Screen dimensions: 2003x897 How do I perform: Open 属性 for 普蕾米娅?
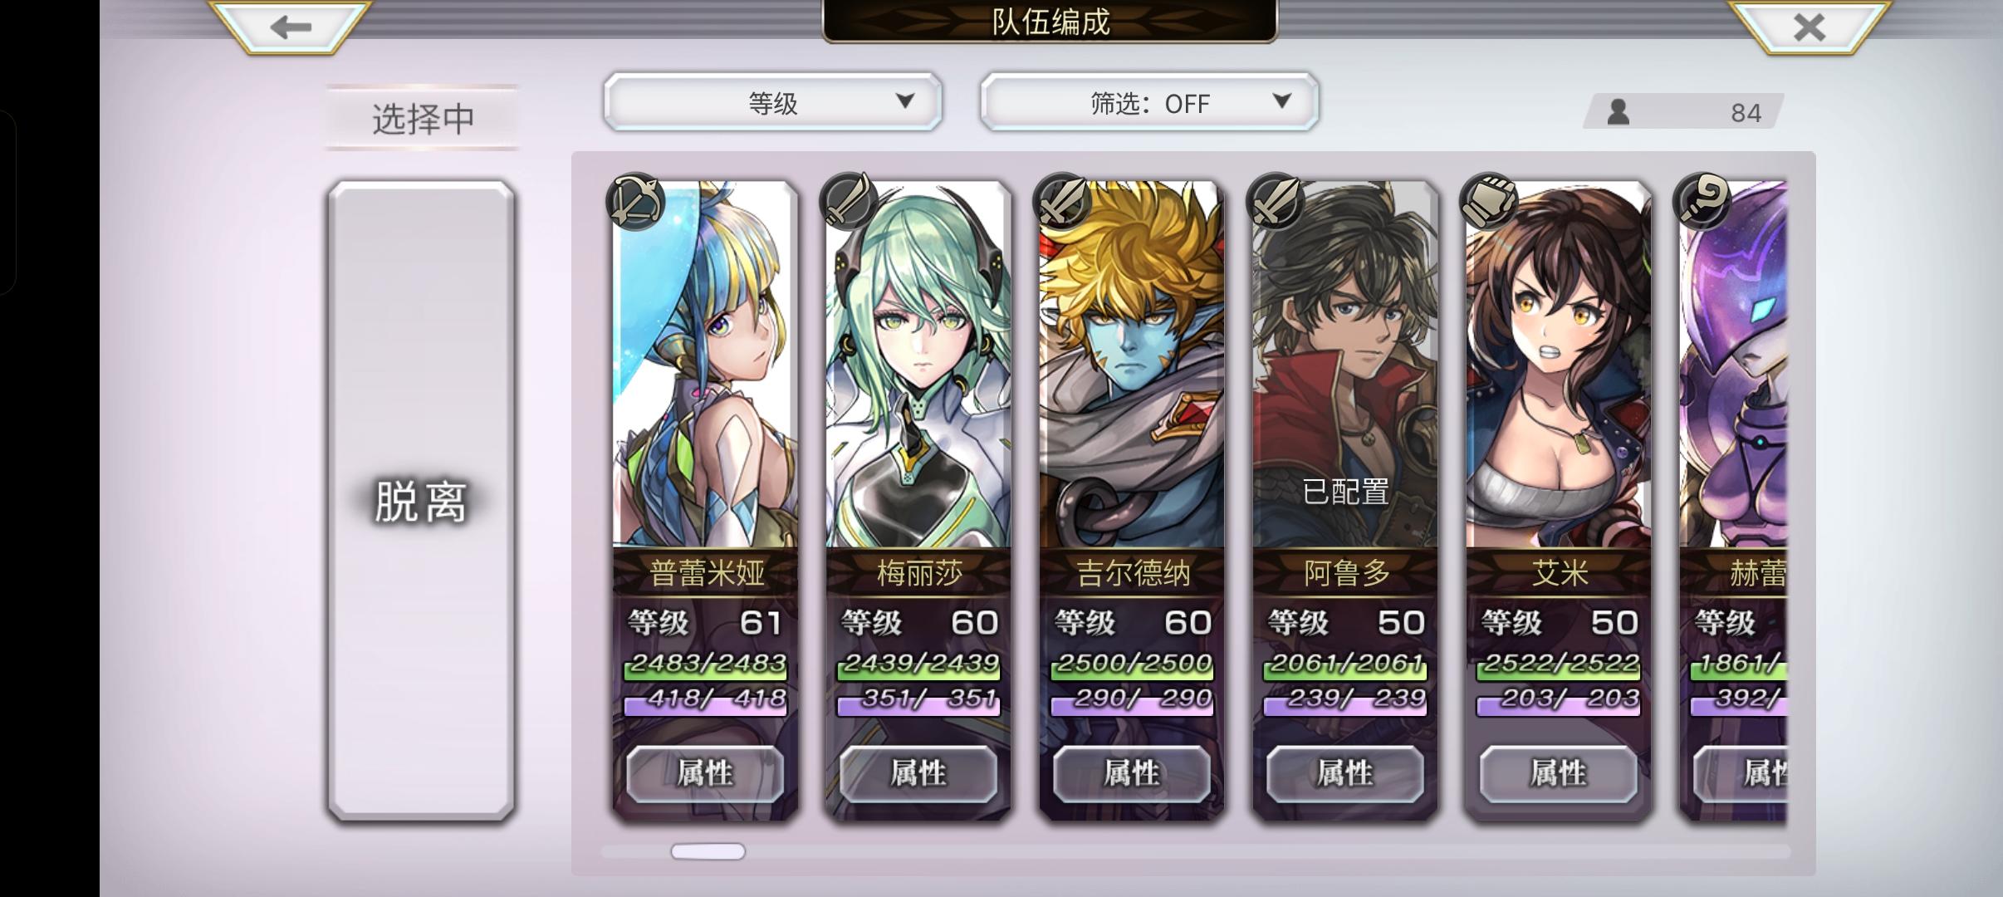tap(705, 773)
